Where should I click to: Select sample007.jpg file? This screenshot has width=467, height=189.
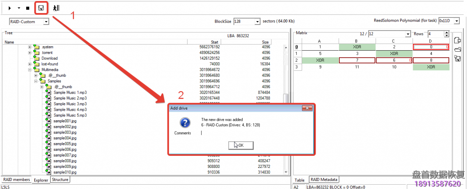[65, 155]
